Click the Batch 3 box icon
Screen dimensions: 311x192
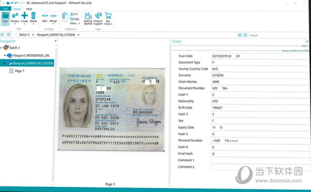click(6, 48)
